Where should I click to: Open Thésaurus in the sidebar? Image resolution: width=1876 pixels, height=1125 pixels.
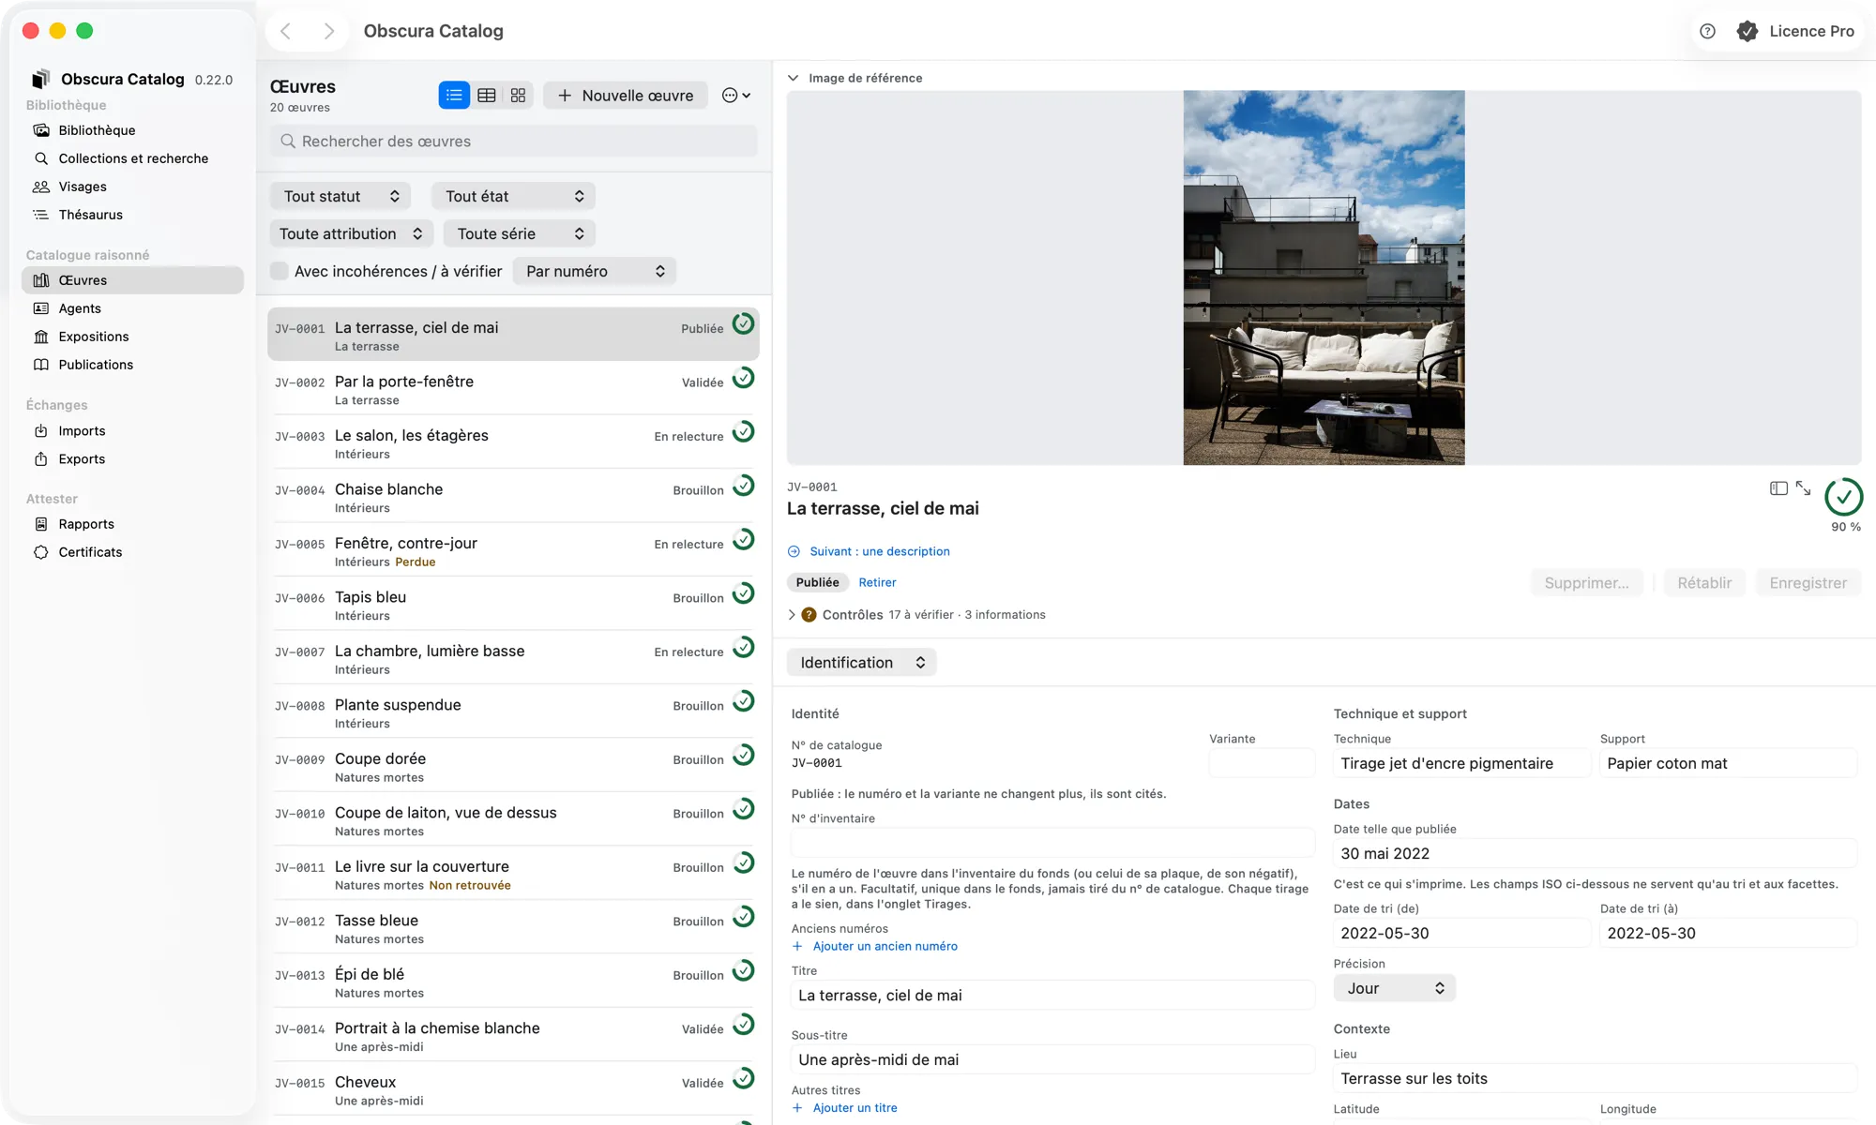tap(90, 215)
